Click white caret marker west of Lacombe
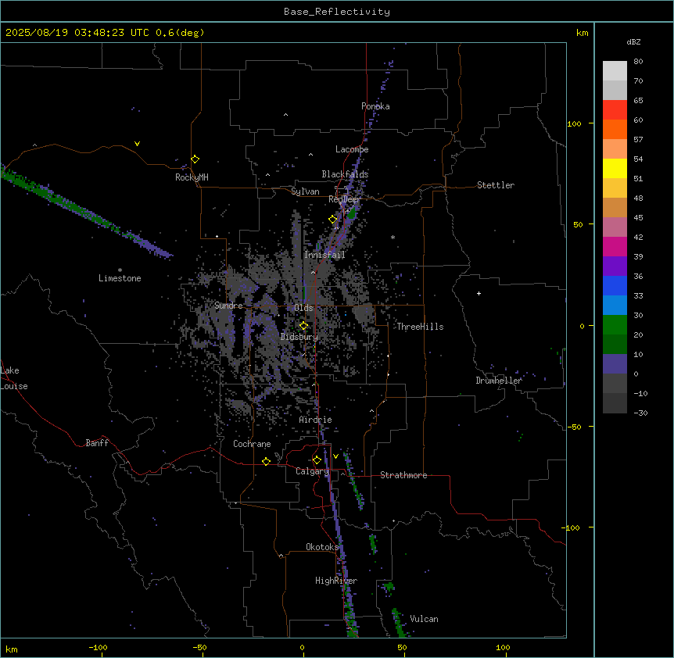 (310, 155)
